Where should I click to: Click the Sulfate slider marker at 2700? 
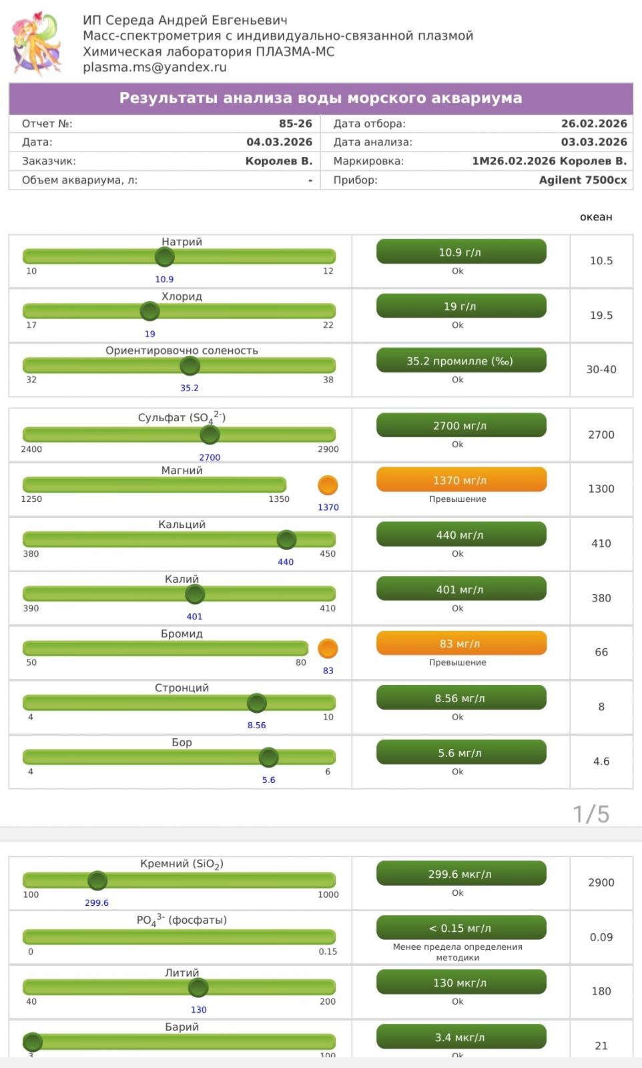point(210,435)
